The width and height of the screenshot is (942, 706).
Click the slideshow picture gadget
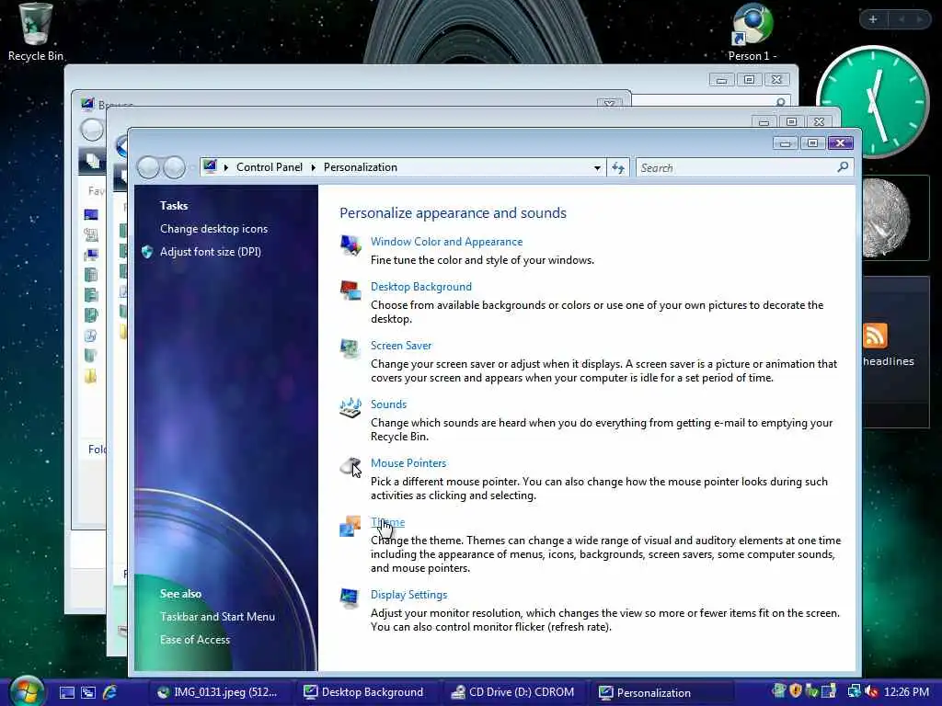point(896,218)
